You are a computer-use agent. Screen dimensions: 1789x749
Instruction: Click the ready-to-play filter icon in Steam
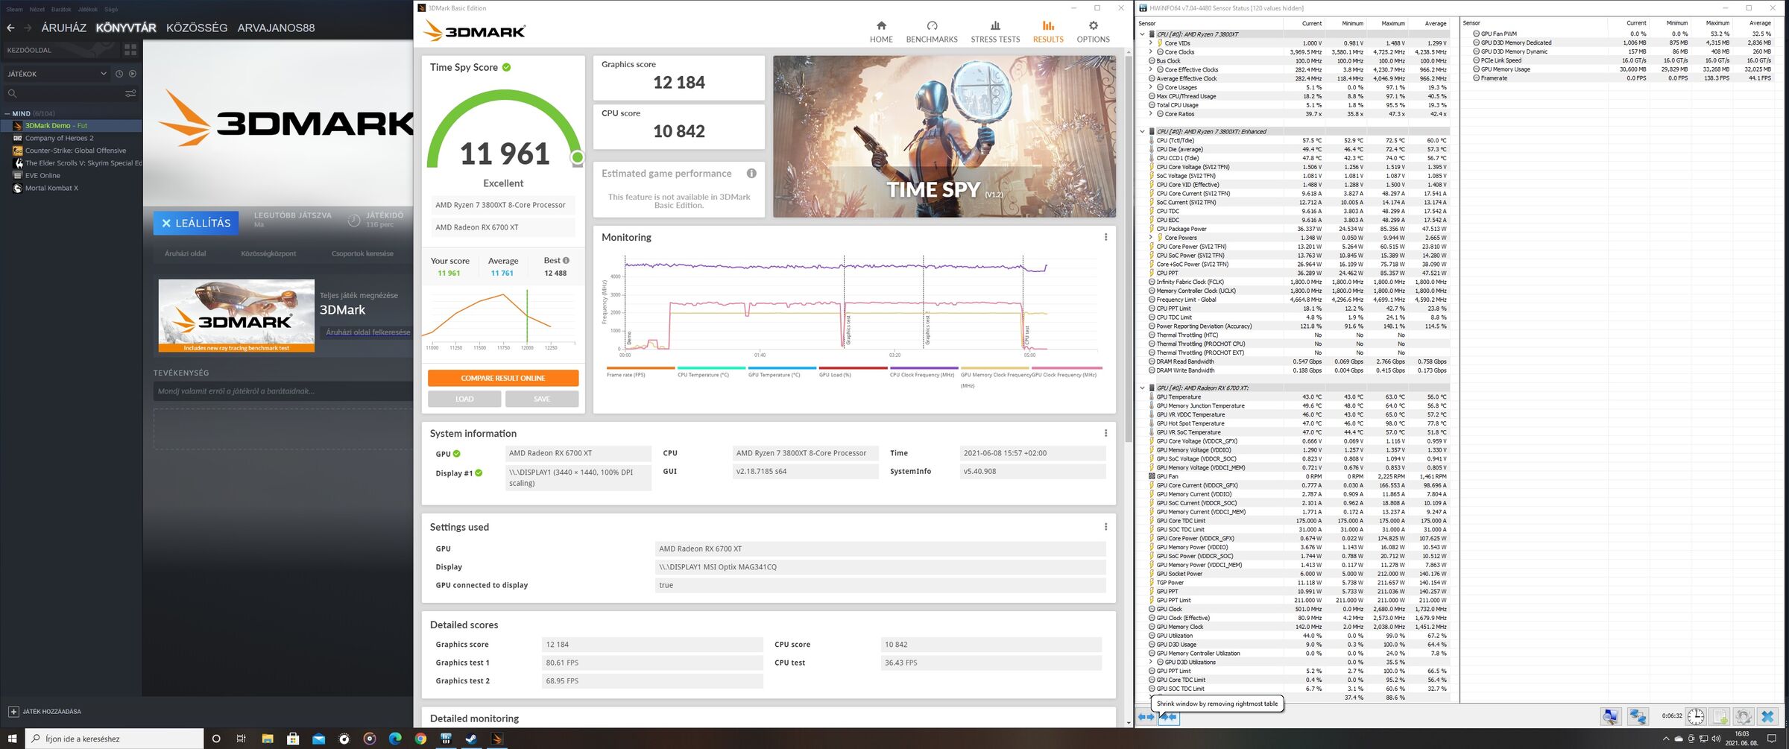click(133, 74)
